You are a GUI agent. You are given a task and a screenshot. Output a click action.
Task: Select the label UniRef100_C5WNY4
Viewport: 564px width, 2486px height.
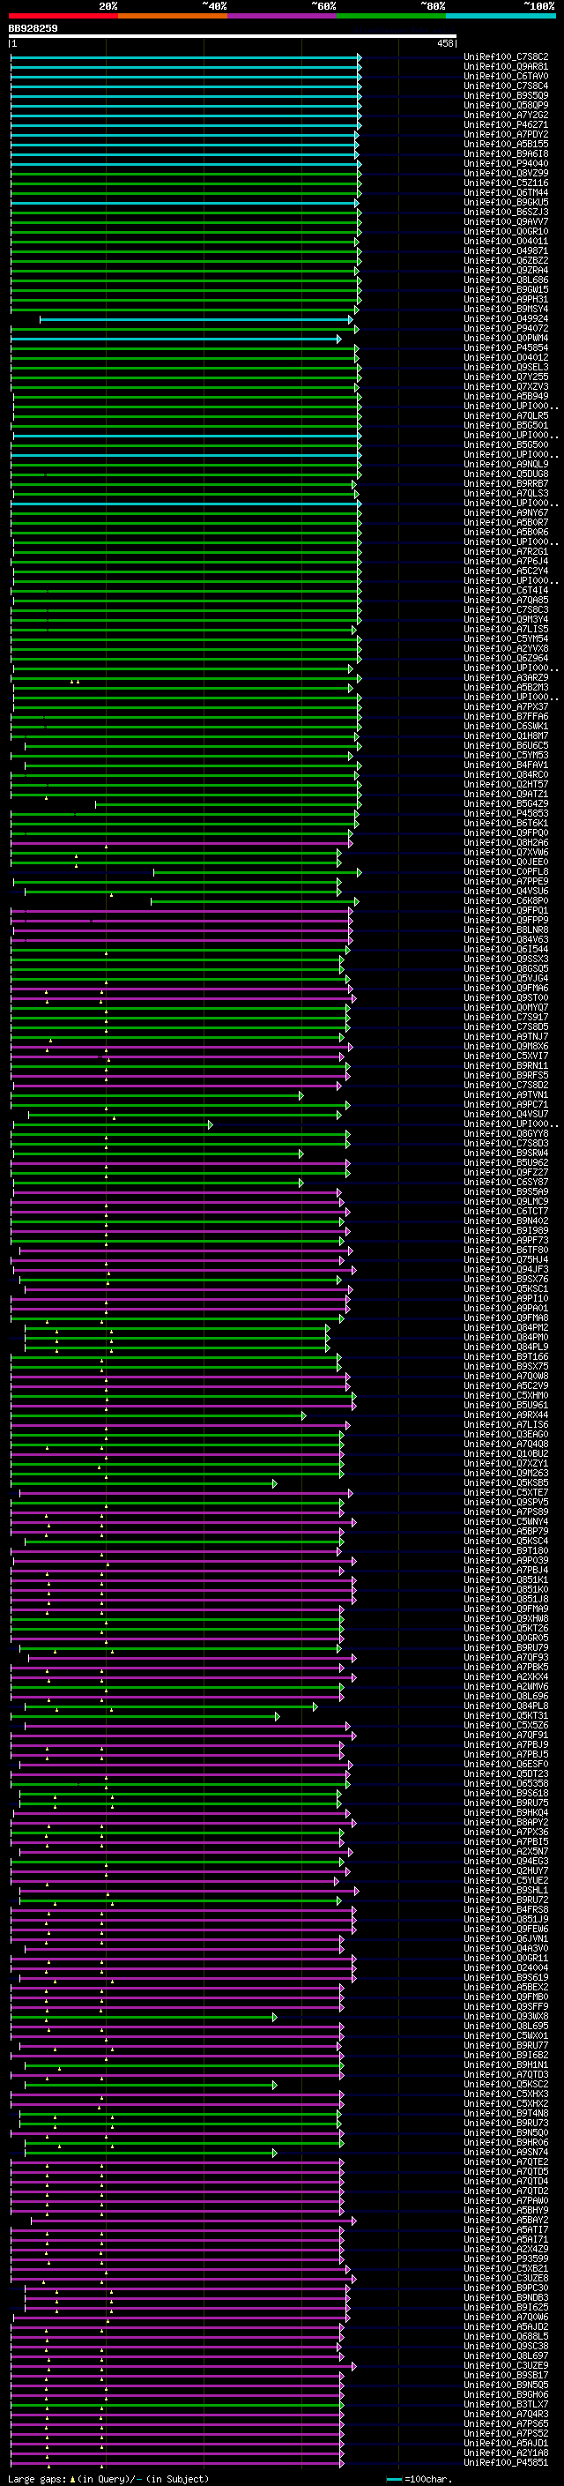506,1522
